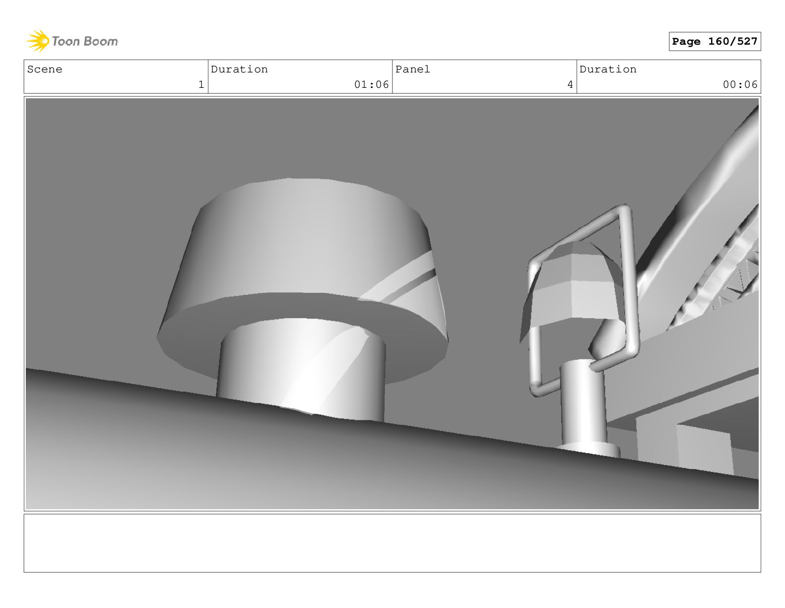The width and height of the screenshot is (785, 608).
Task: Select the Scene label
Action: (45, 69)
